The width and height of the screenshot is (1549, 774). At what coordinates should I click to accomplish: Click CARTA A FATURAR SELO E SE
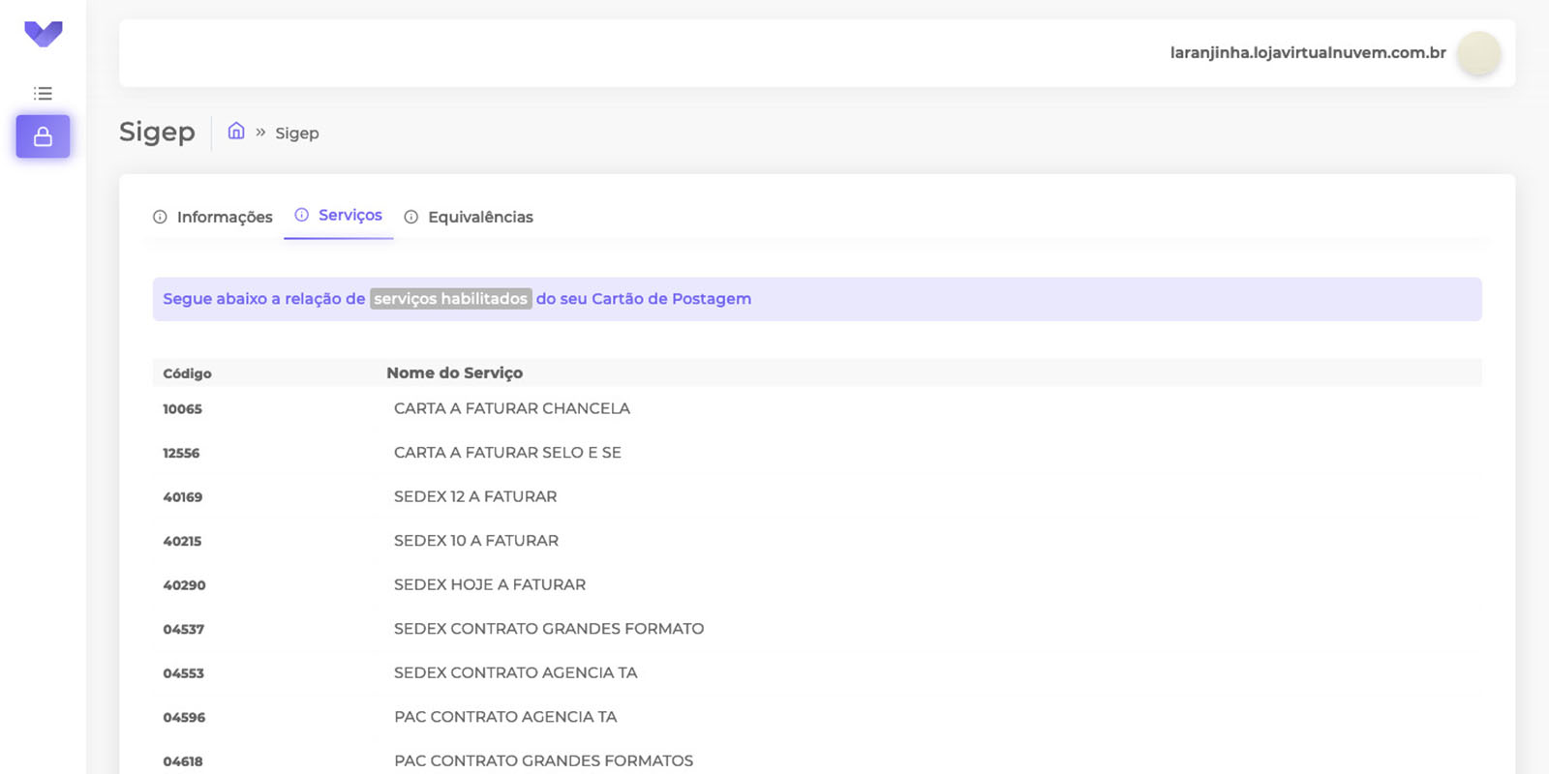pyautogui.click(x=507, y=452)
